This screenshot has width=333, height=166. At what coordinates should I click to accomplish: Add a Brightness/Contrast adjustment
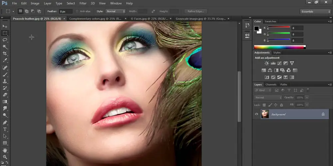pos(267,63)
